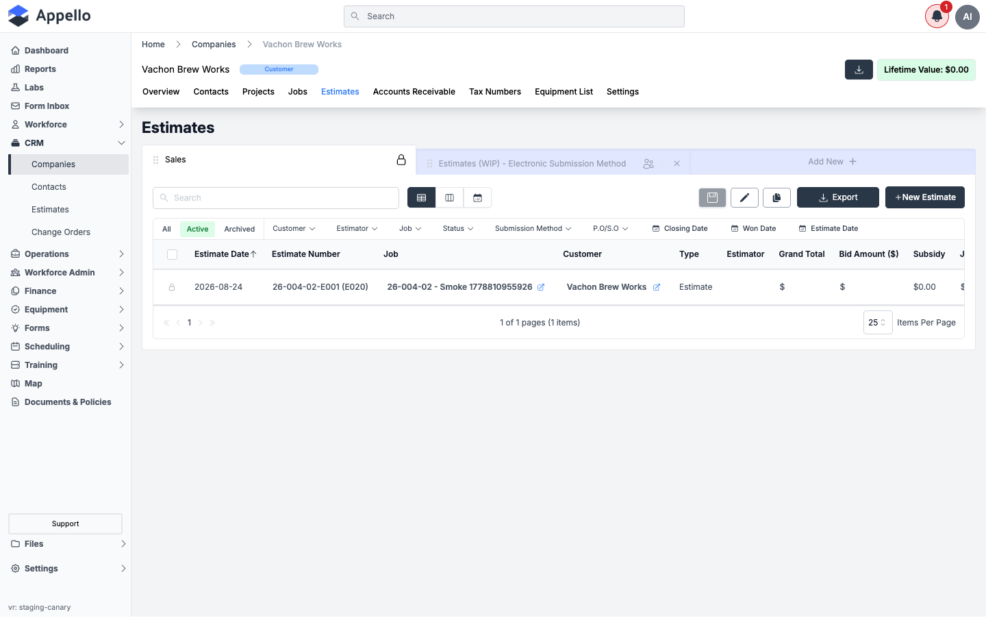Open the job link icon beside Smoke 1778810955926
The height and width of the screenshot is (629, 986).
[x=541, y=287]
